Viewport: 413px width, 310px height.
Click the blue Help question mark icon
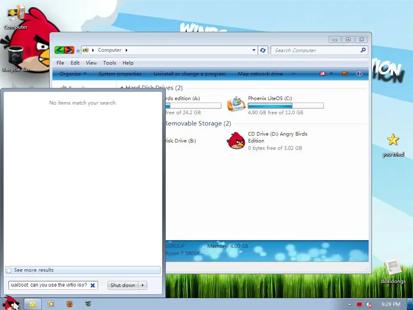[359, 73]
